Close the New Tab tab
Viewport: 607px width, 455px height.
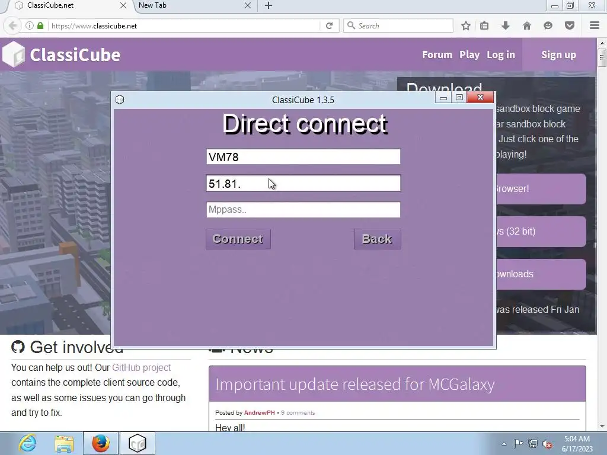248,5
